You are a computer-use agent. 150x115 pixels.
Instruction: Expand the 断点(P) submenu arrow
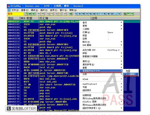(x=121, y=42)
